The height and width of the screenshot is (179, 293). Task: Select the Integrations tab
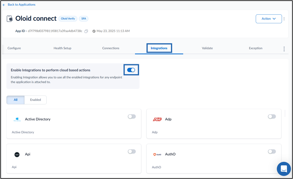[x=159, y=48]
